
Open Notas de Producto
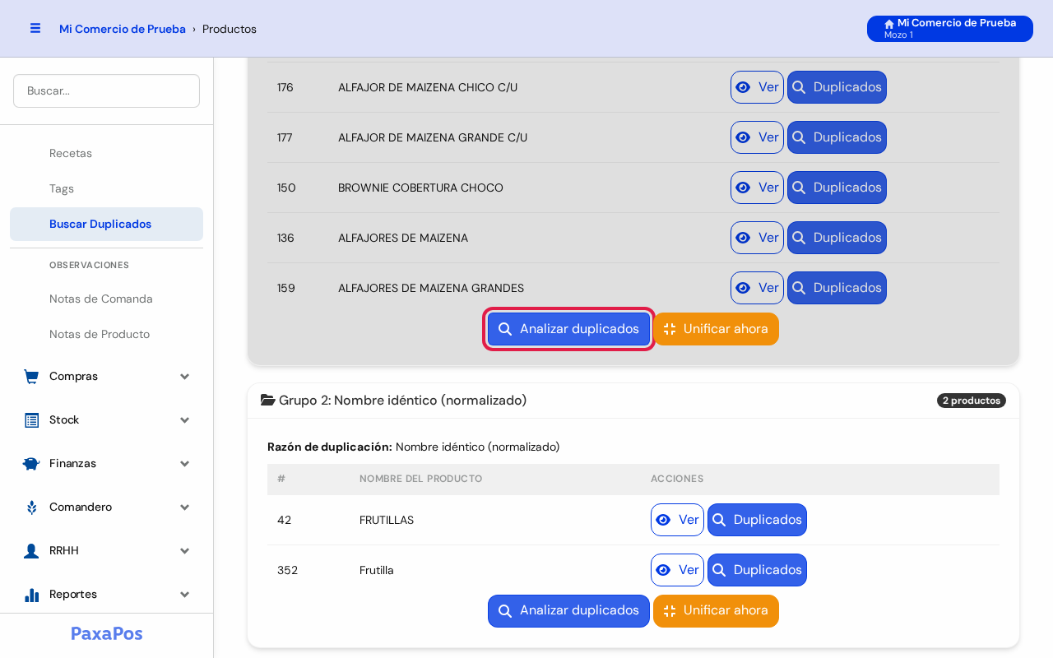(106, 335)
